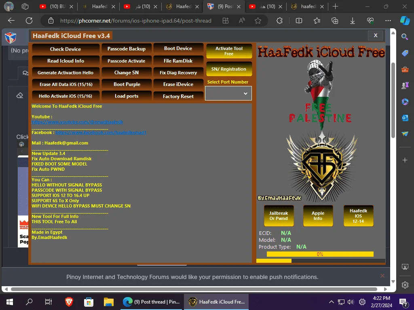
Task: Run Fix Diag Recovery
Action: (178, 73)
